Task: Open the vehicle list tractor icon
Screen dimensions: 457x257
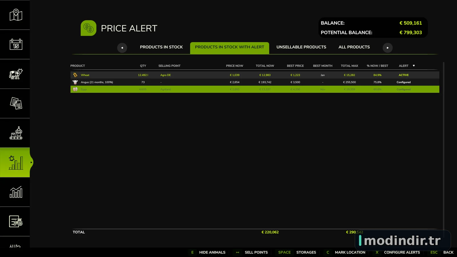Action: (16, 221)
